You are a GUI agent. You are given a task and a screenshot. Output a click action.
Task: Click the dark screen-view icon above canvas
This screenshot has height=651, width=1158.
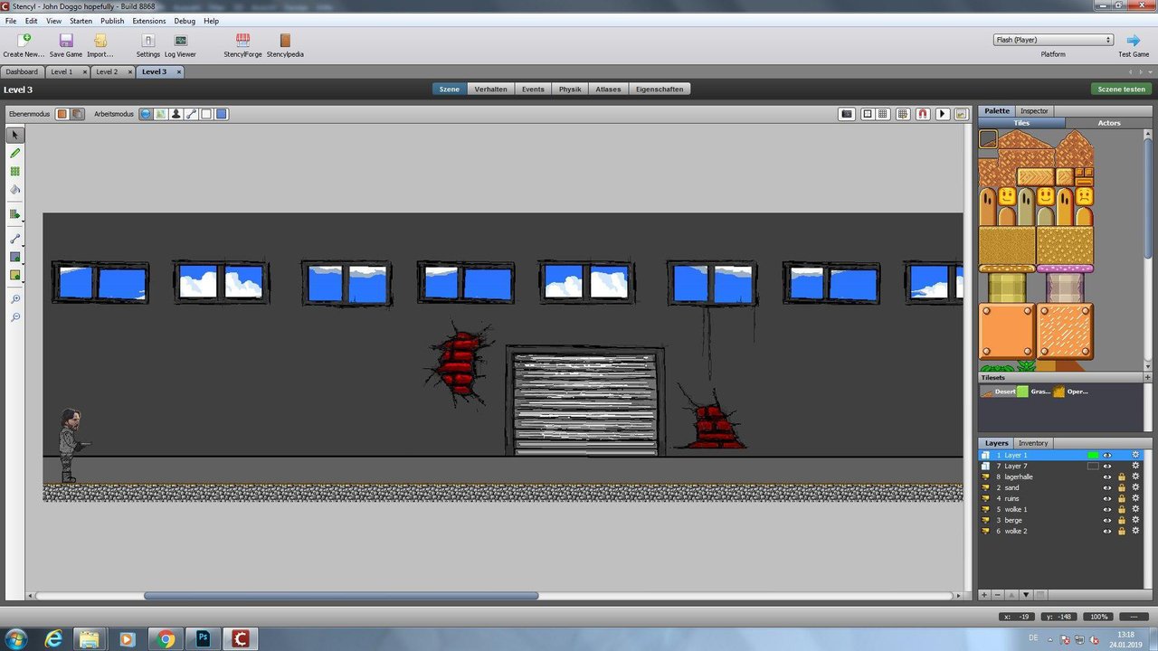(x=847, y=114)
